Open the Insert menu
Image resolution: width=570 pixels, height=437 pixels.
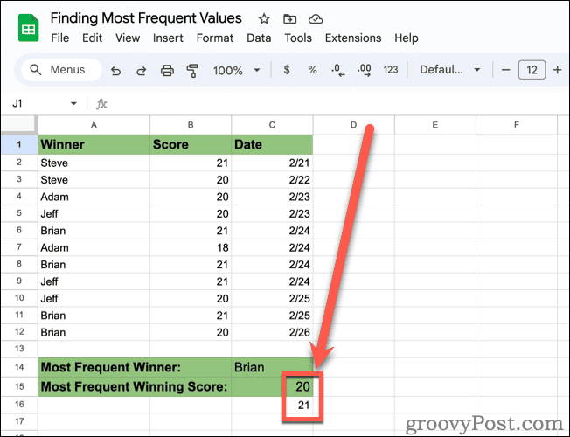click(168, 38)
